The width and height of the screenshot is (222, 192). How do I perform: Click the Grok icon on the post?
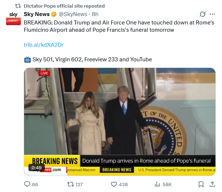pos(203,14)
